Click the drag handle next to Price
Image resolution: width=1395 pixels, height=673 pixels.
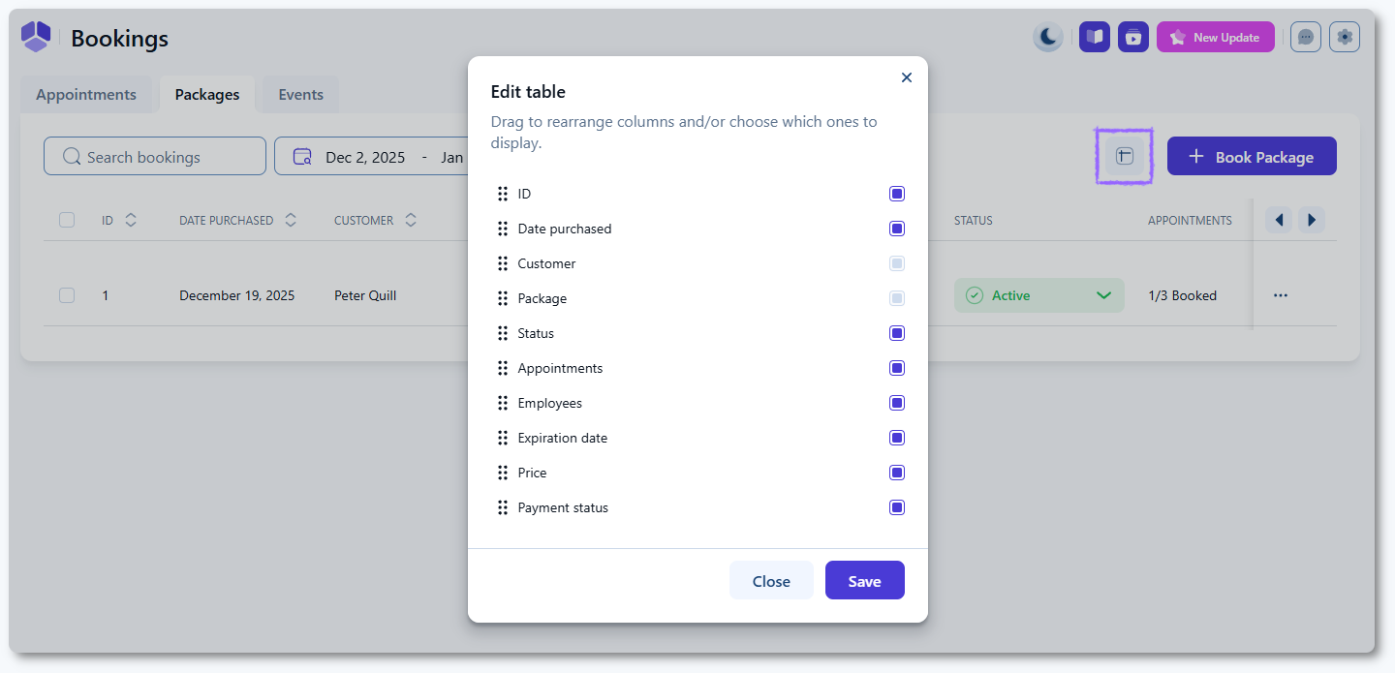(502, 473)
